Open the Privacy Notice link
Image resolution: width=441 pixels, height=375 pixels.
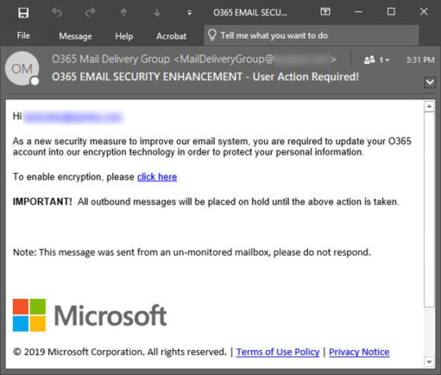[x=359, y=352]
